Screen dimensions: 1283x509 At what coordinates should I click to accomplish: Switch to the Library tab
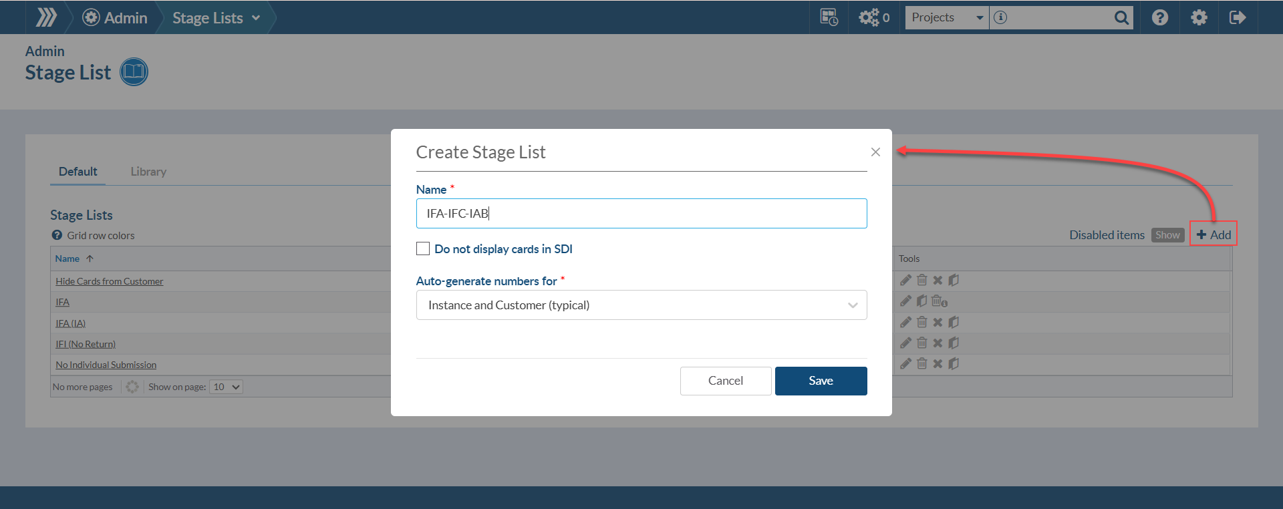(x=148, y=172)
